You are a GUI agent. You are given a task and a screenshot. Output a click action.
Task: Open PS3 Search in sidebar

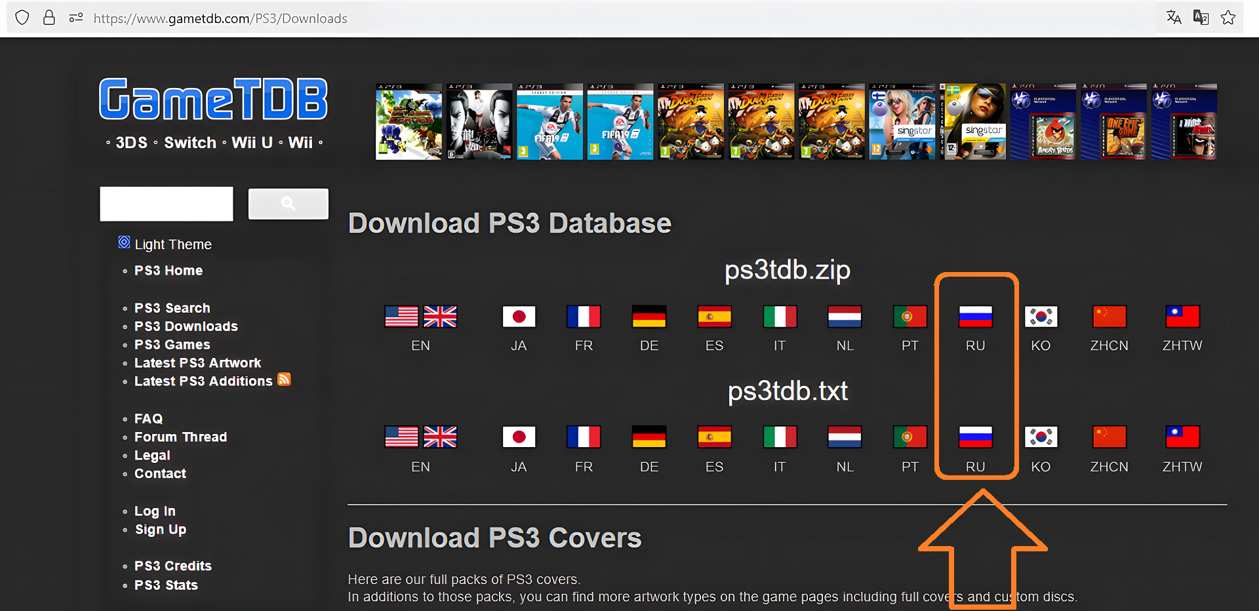point(172,308)
